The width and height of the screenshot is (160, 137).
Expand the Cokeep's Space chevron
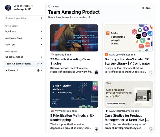point(41,57)
